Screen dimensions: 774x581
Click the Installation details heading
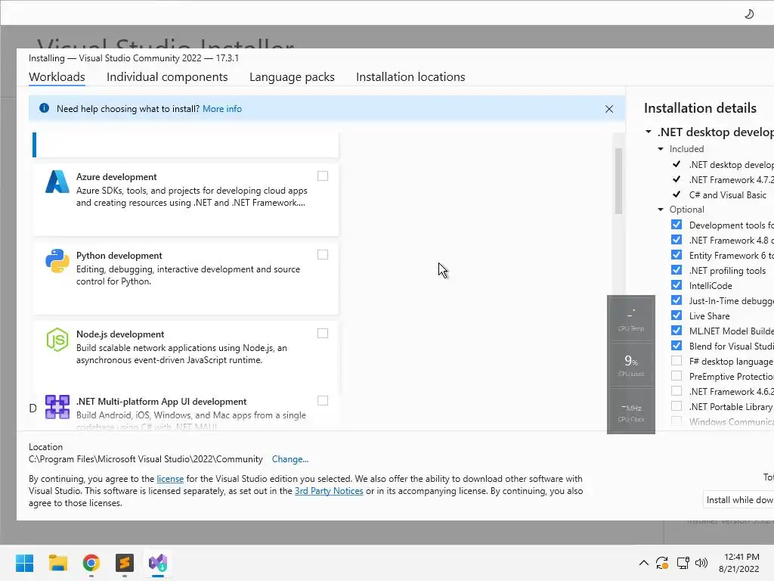click(700, 108)
